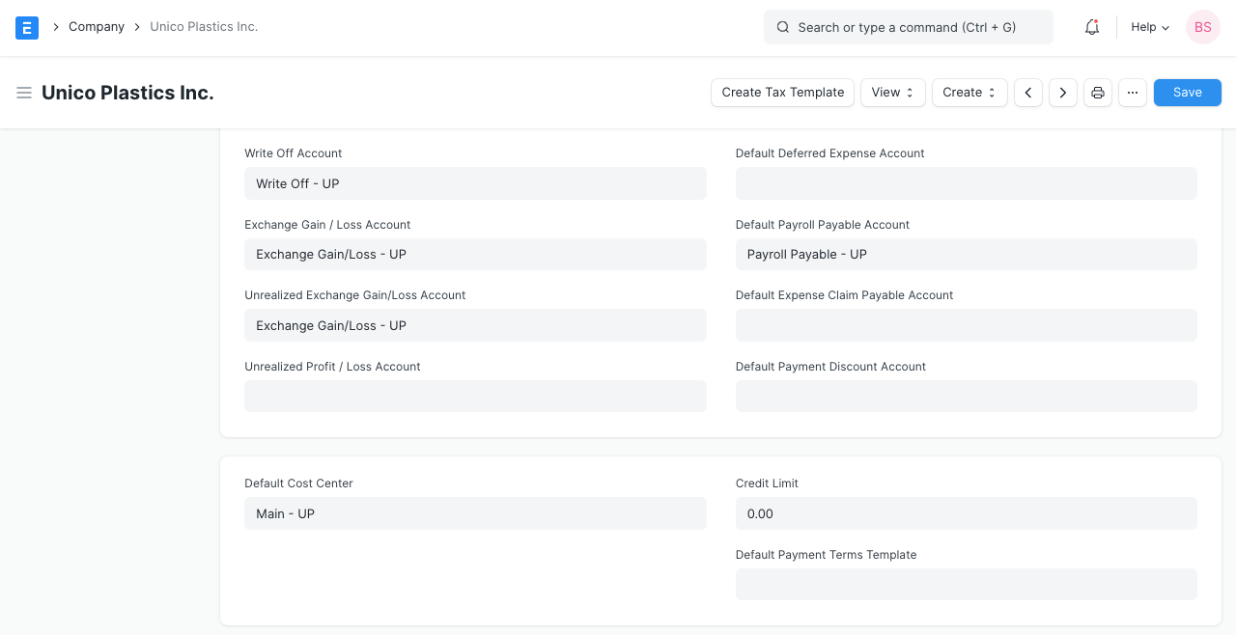Click the ERPNext home logo icon
This screenshot has height=635, width=1236.
point(27,27)
